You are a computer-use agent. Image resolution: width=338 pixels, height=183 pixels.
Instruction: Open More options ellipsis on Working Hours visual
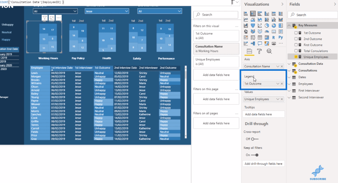[59, 18]
